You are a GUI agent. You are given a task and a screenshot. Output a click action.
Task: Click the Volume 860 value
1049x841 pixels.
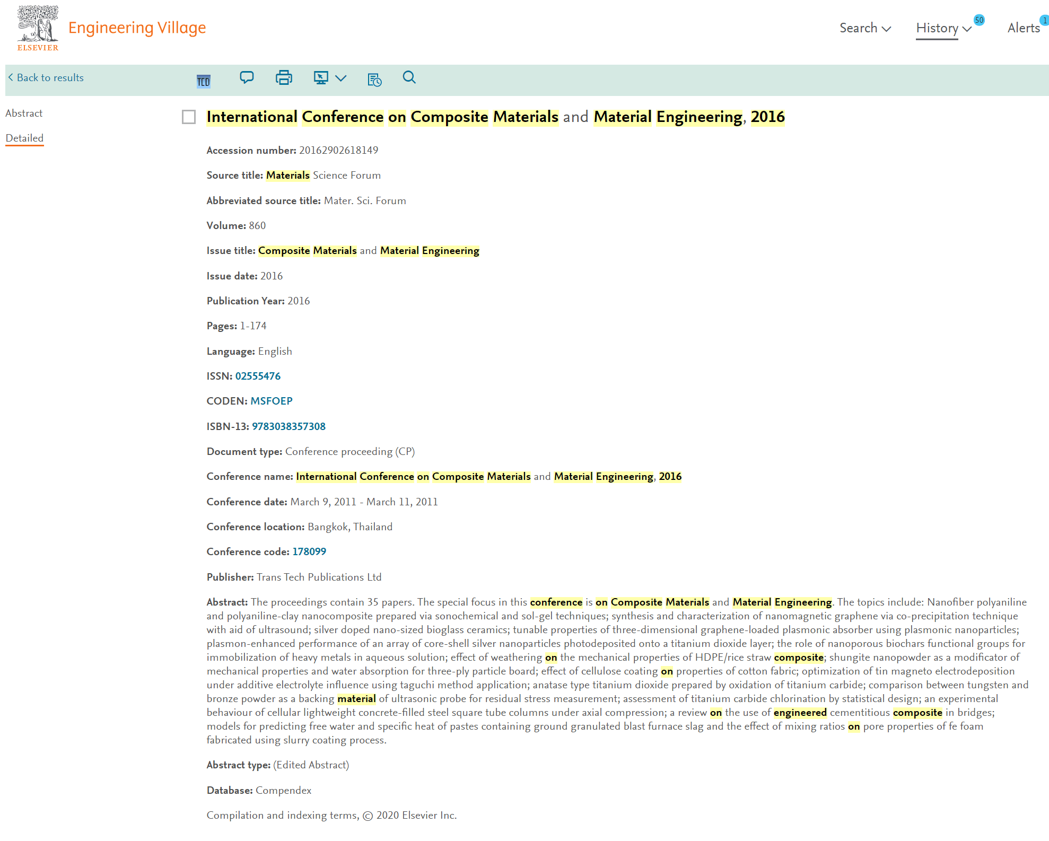[257, 225]
